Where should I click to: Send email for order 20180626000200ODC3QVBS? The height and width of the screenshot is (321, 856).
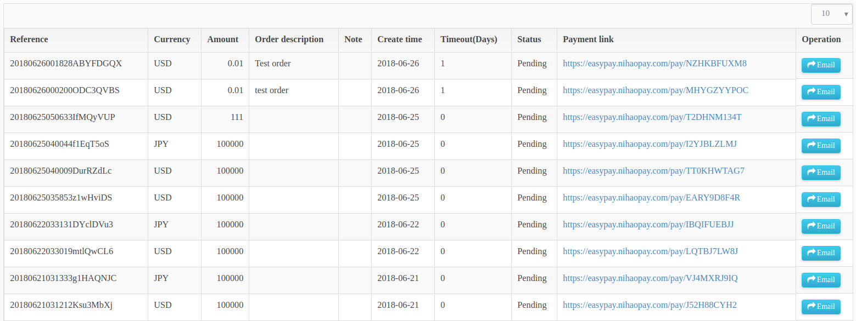coord(821,92)
